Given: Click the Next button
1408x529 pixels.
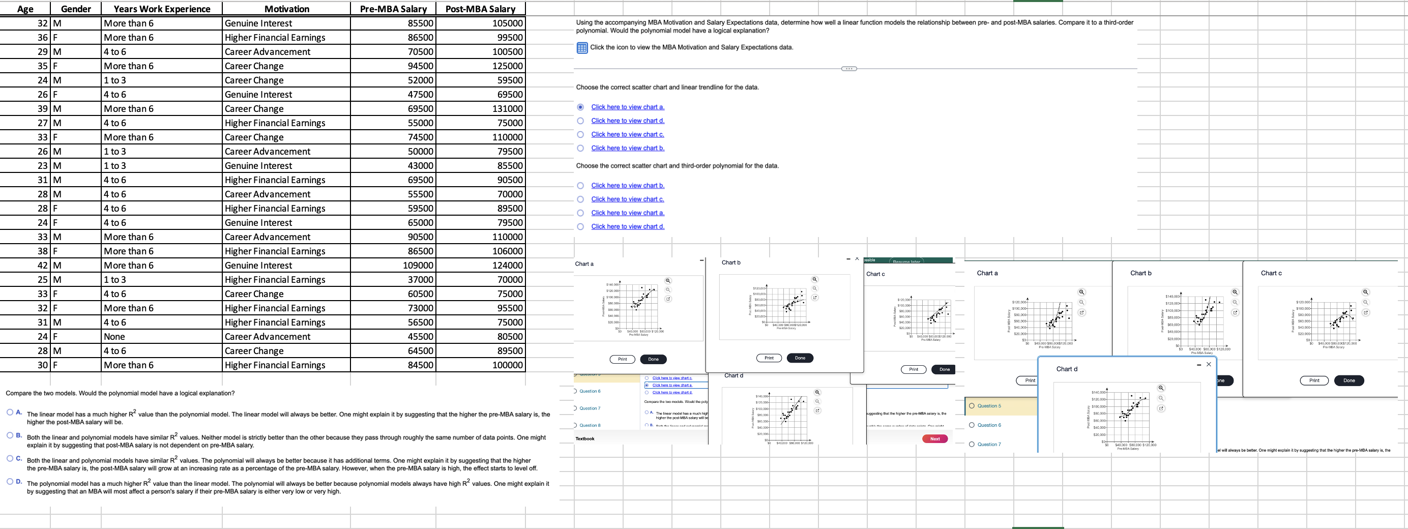Looking at the screenshot, I should coord(934,438).
